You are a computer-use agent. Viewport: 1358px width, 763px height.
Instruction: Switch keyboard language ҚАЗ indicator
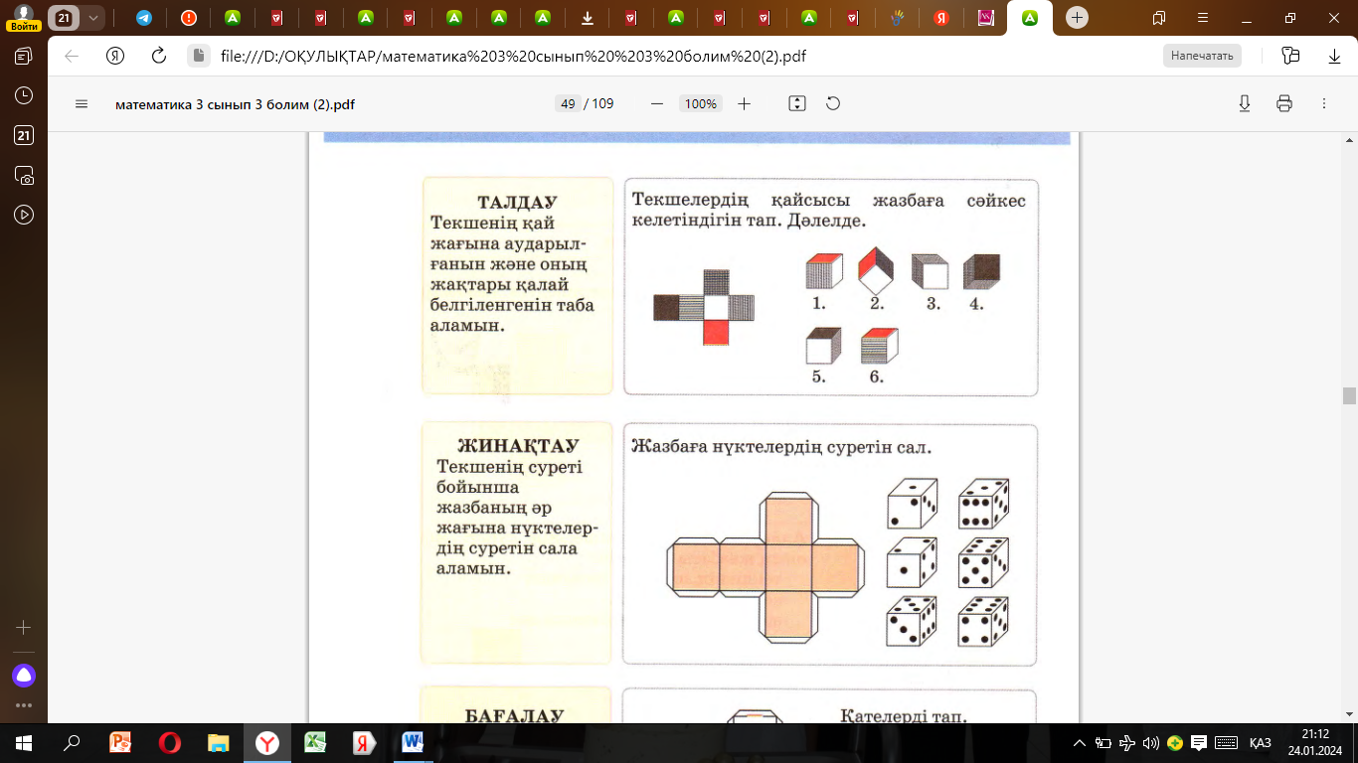pyautogui.click(x=1261, y=743)
